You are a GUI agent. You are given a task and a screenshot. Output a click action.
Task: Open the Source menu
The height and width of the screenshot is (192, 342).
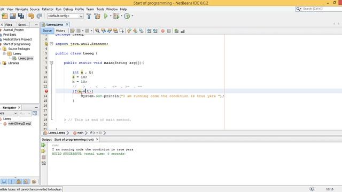(35, 9)
